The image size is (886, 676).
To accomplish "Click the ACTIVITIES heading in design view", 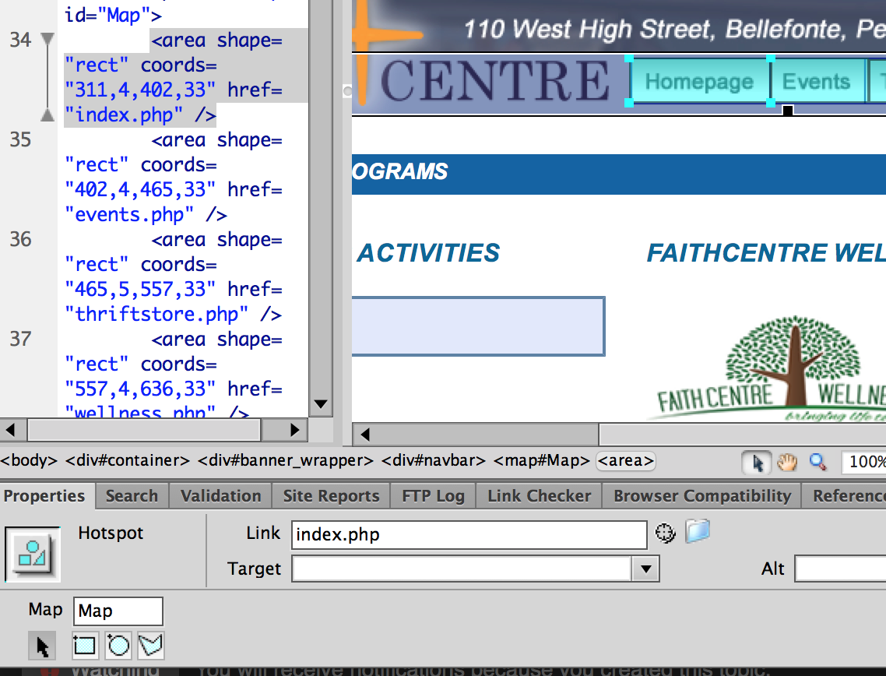I will coord(428,252).
